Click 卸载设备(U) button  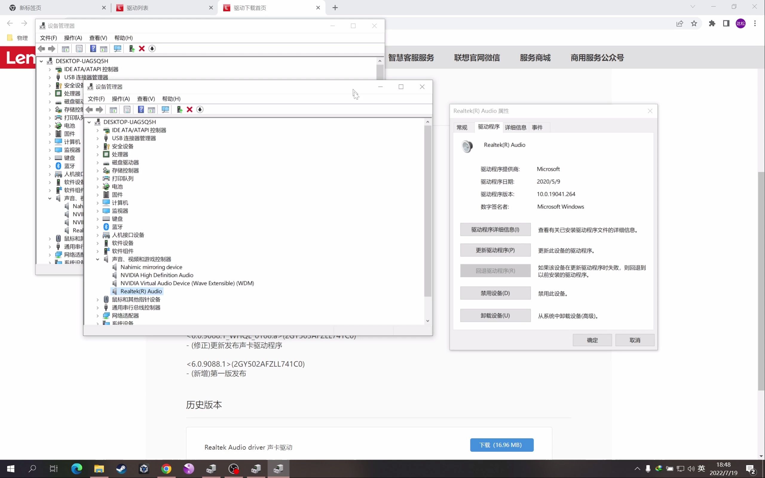click(x=495, y=316)
